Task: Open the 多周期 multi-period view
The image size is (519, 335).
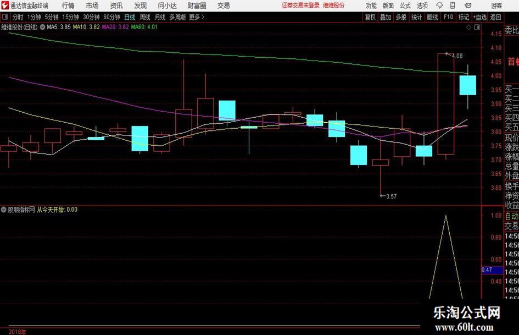Action: 177,17
